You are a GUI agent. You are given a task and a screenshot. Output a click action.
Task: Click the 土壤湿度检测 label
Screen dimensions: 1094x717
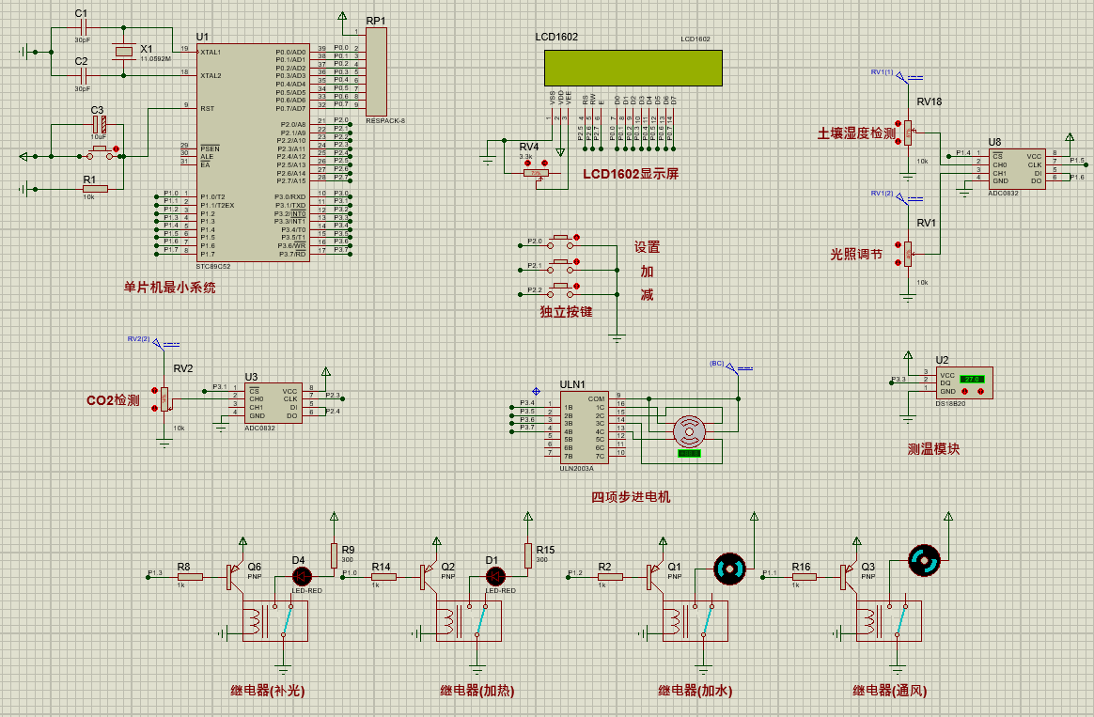856,133
